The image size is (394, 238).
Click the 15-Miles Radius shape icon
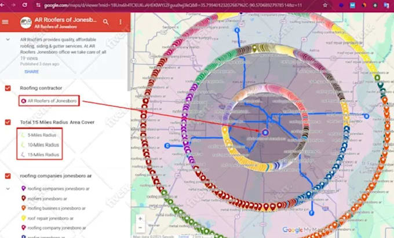23,155
